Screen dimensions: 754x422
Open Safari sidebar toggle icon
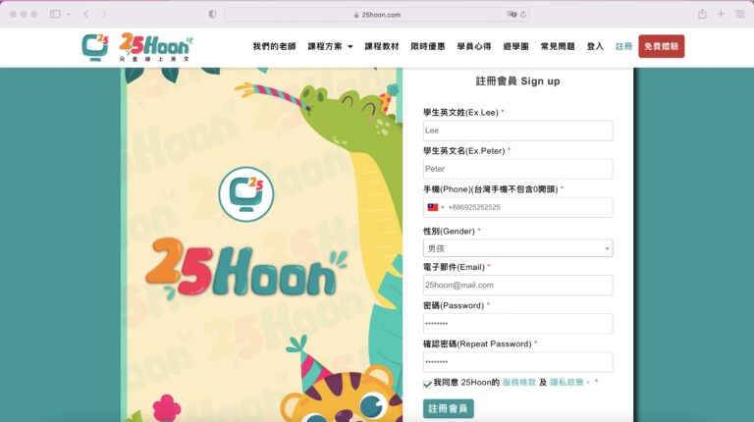pyautogui.click(x=55, y=14)
